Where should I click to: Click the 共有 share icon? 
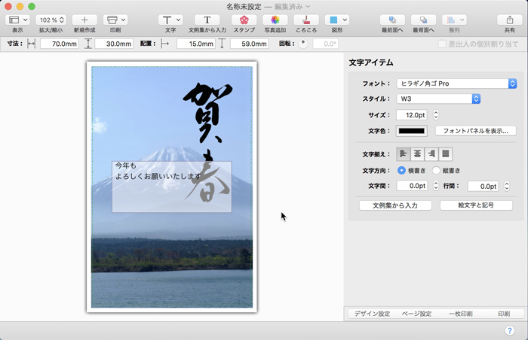pos(510,20)
